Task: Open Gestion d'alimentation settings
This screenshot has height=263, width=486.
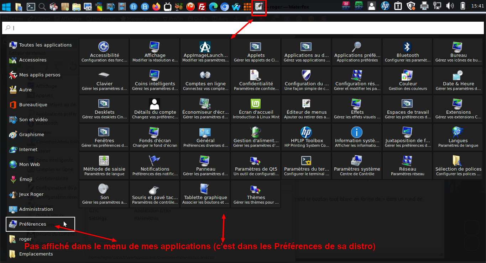Action: [x=256, y=137]
